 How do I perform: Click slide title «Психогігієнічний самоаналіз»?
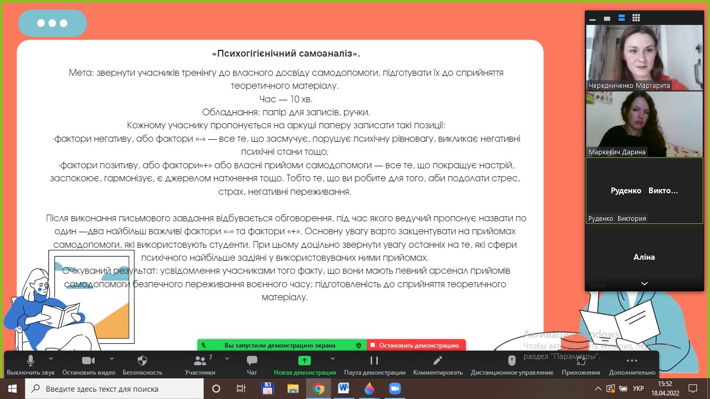(x=286, y=54)
